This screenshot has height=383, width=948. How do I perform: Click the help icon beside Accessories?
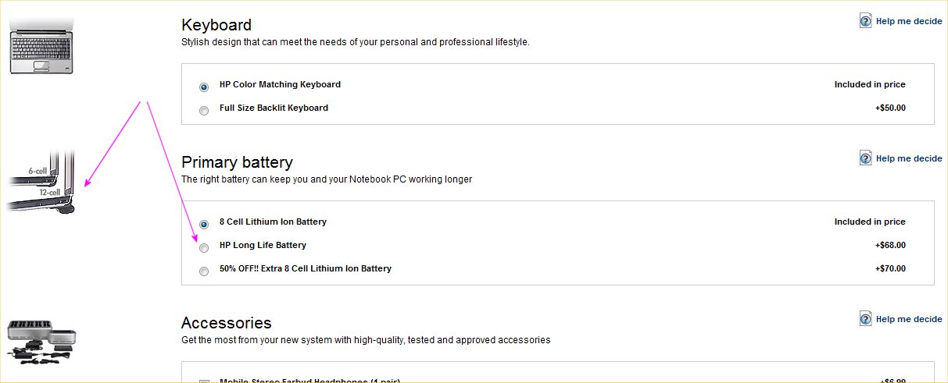point(865,318)
